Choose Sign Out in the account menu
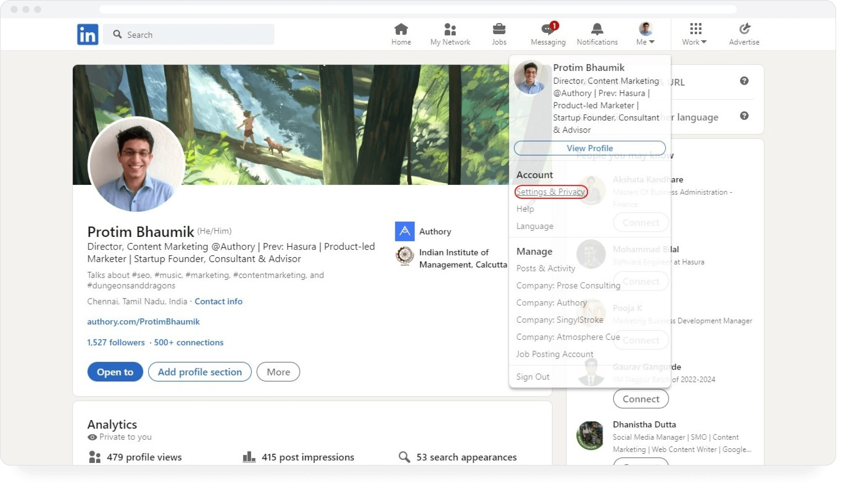The height and width of the screenshot is (495, 842). pyautogui.click(x=533, y=377)
